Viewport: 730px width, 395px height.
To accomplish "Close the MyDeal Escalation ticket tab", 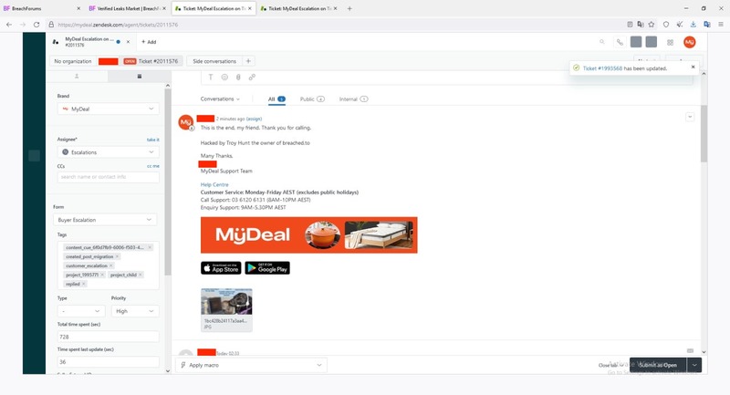I will click(x=128, y=42).
